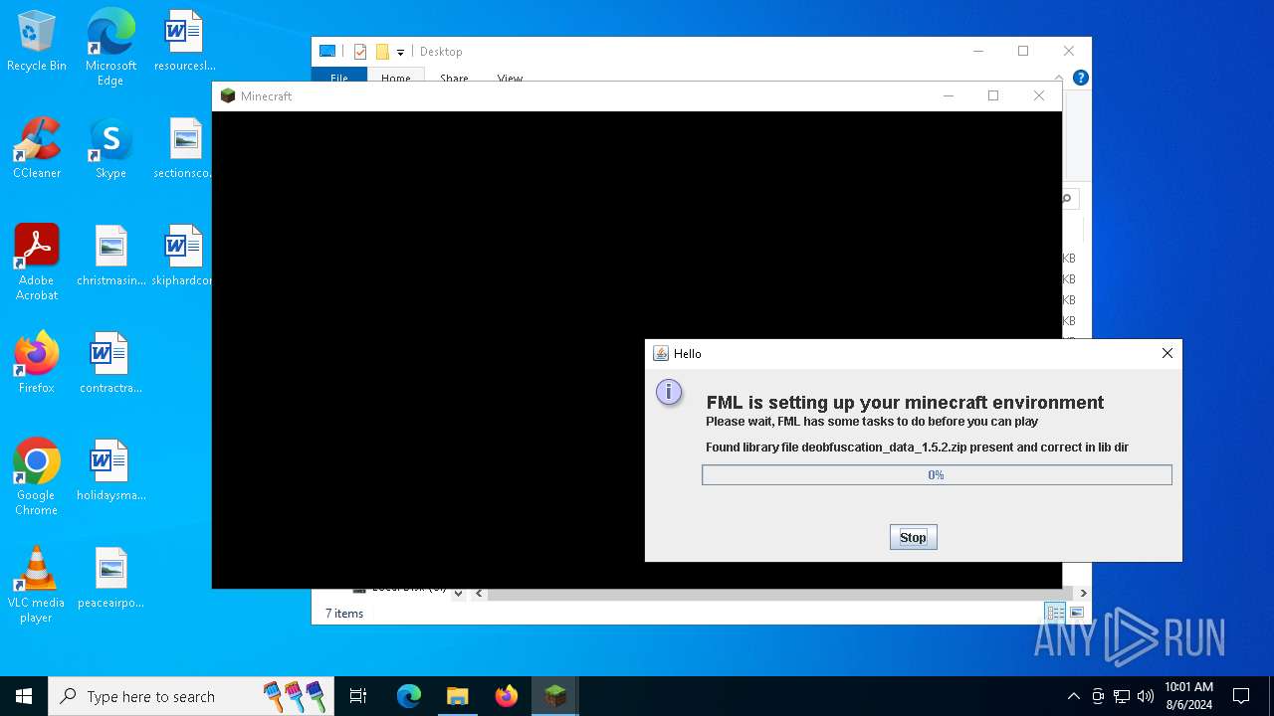Close the Hello dialog with its X
This screenshot has width=1274, height=716.
pyautogui.click(x=1168, y=353)
